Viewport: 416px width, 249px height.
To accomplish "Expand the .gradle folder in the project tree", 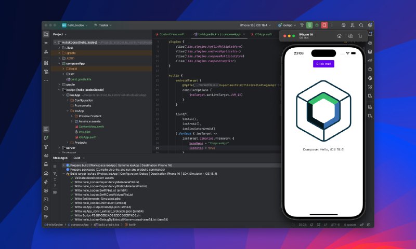I will (x=59, y=53).
